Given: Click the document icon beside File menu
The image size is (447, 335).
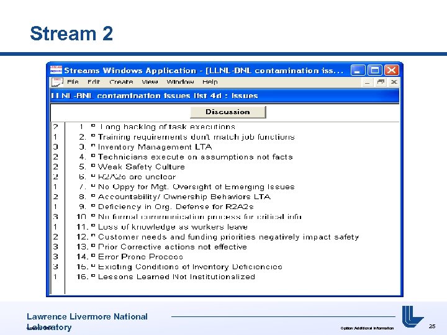Looking at the screenshot, I should coord(57,82).
